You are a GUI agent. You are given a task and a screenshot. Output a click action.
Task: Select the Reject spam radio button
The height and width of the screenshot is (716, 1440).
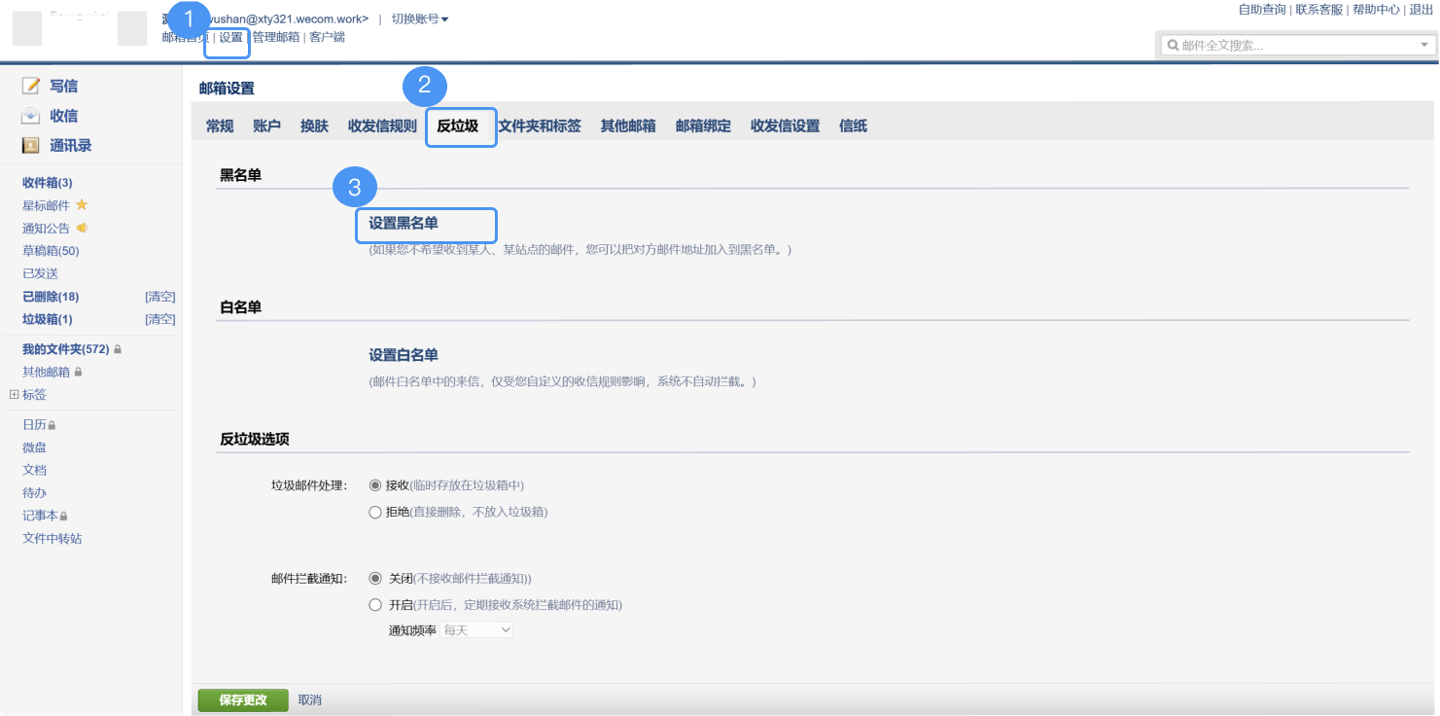point(375,512)
